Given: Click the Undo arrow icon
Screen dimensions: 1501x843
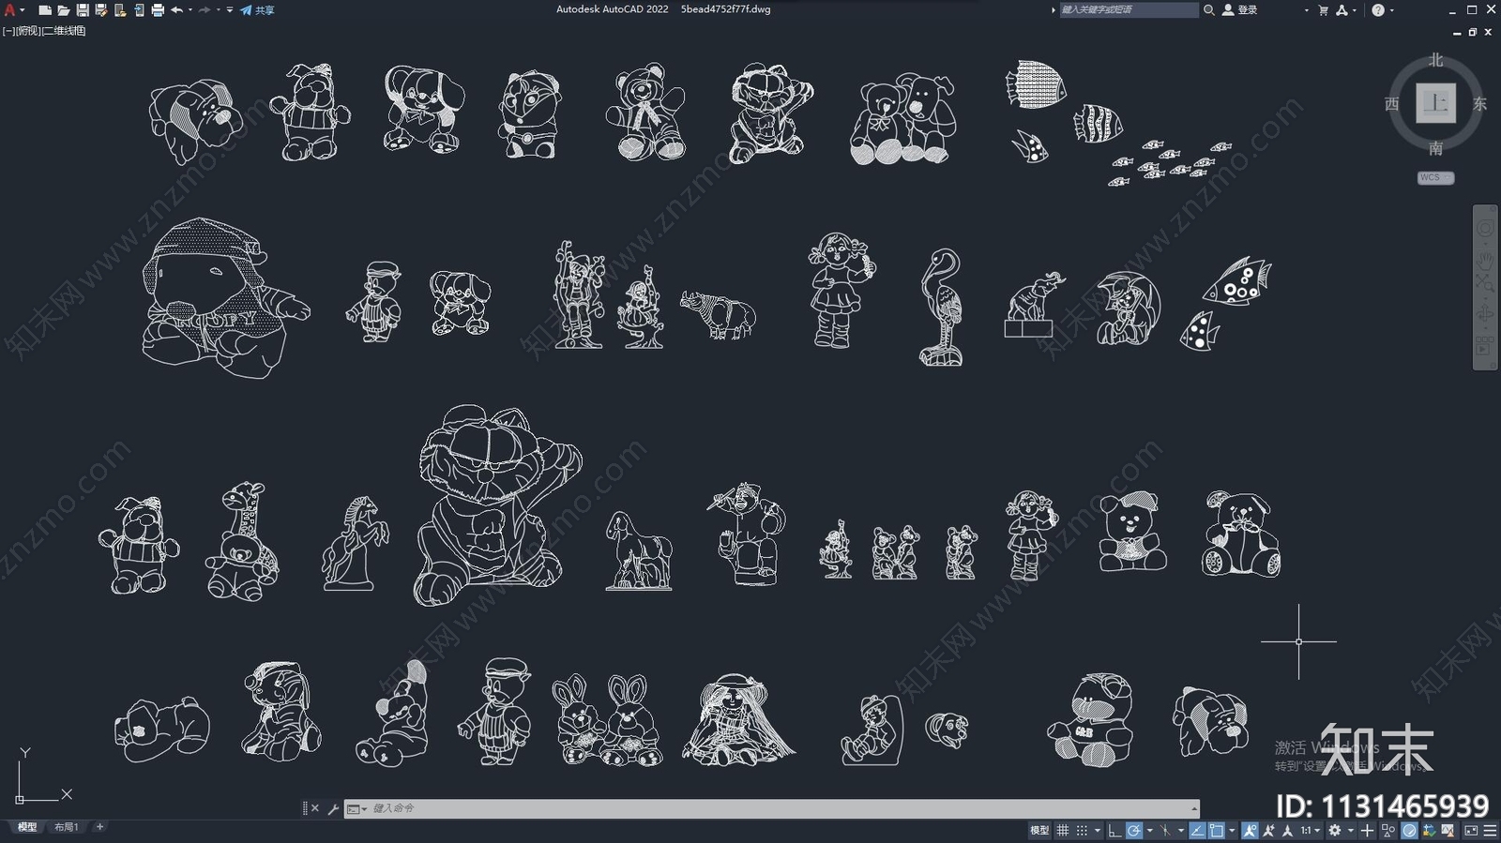Looking at the screenshot, I should pos(176,10).
